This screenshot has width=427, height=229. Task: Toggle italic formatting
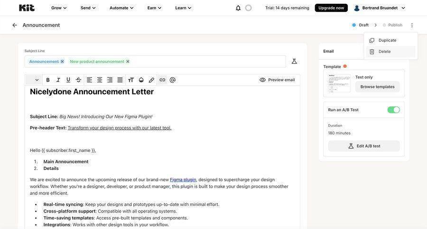[x=58, y=80]
